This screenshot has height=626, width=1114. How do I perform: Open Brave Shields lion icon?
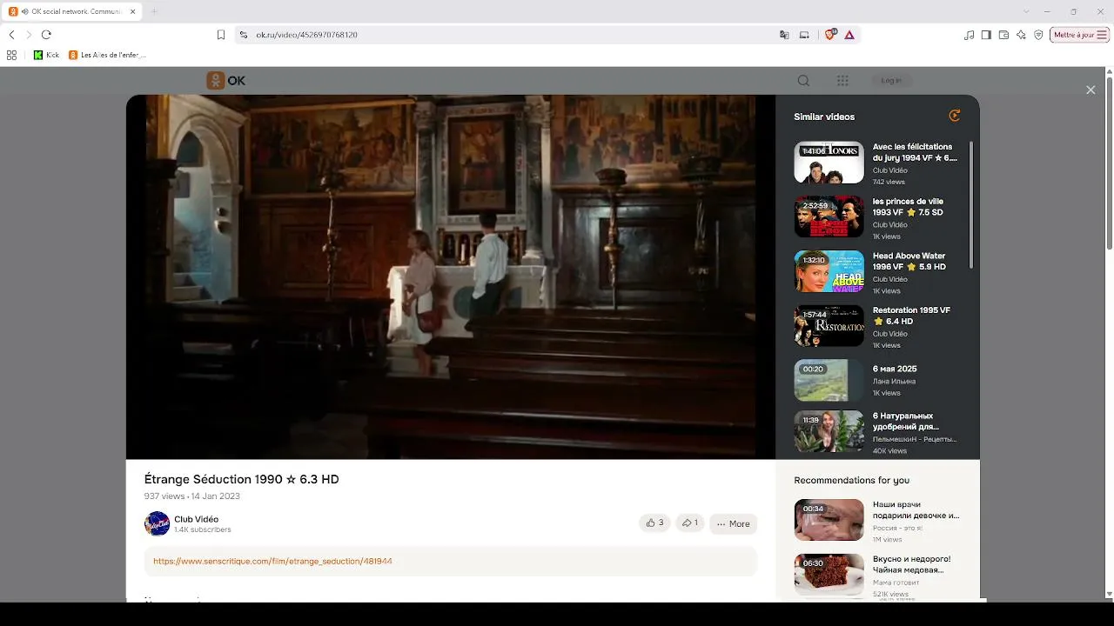tap(829, 34)
